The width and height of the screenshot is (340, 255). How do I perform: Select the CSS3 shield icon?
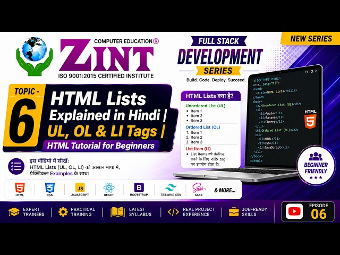click(49, 188)
